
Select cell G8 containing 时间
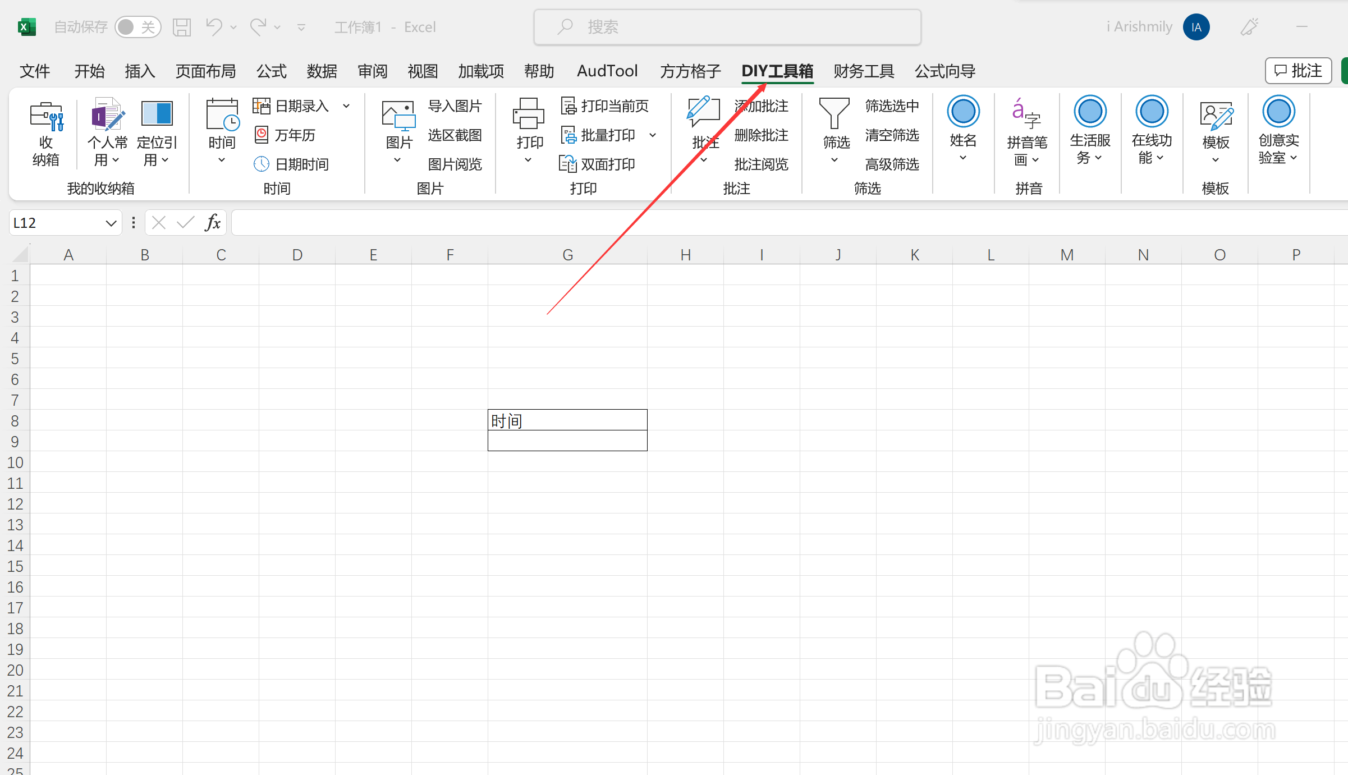tap(567, 420)
